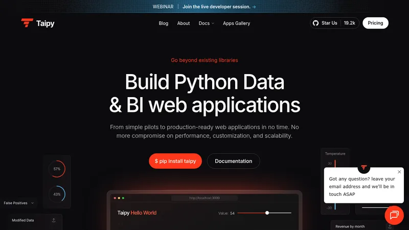Click the Go beyond existing libraries text

tap(204, 60)
